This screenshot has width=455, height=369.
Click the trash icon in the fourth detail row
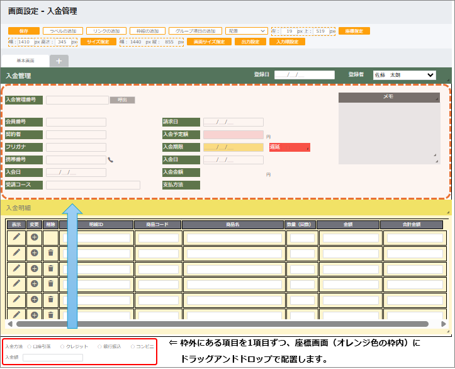coord(50,284)
